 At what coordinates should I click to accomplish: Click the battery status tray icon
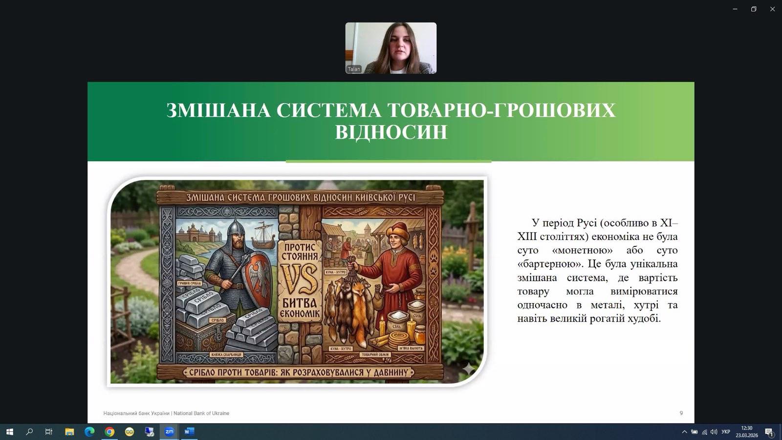point(694,432)
